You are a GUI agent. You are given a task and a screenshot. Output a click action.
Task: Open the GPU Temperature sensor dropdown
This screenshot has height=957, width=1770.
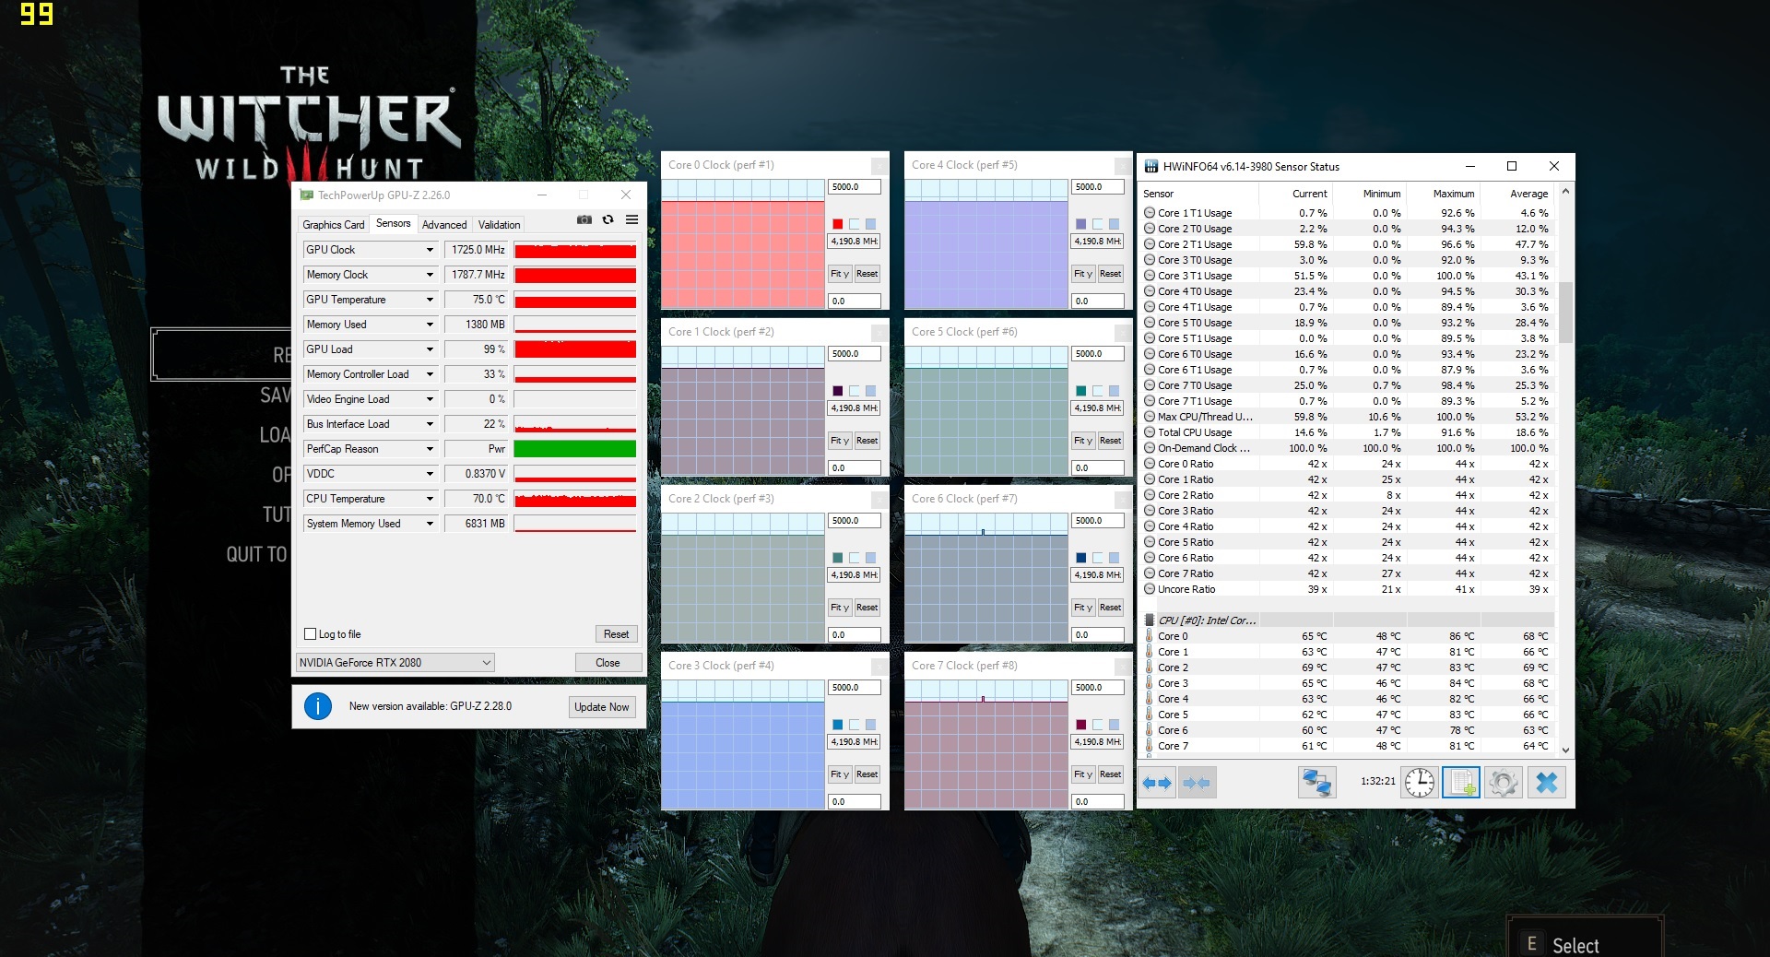pyautogui.click(x=430, y=300)
